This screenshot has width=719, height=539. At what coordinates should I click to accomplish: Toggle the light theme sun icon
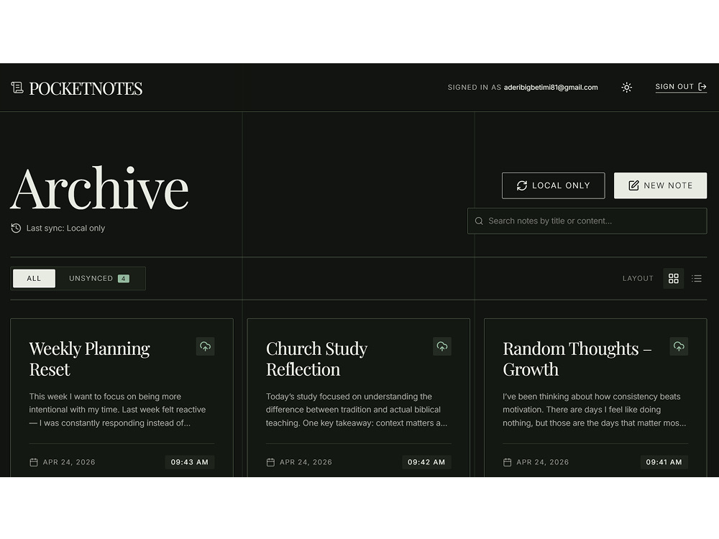click(626, 87)
